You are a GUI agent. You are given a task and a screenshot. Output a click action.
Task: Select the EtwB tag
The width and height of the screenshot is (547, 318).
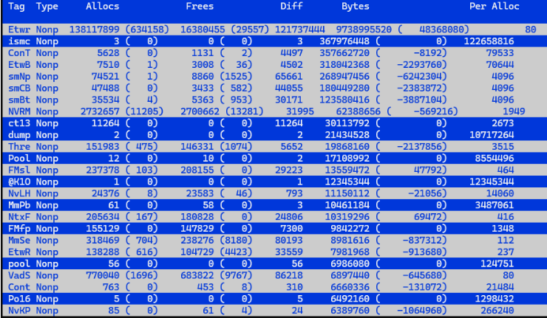[x=19, y=65]
